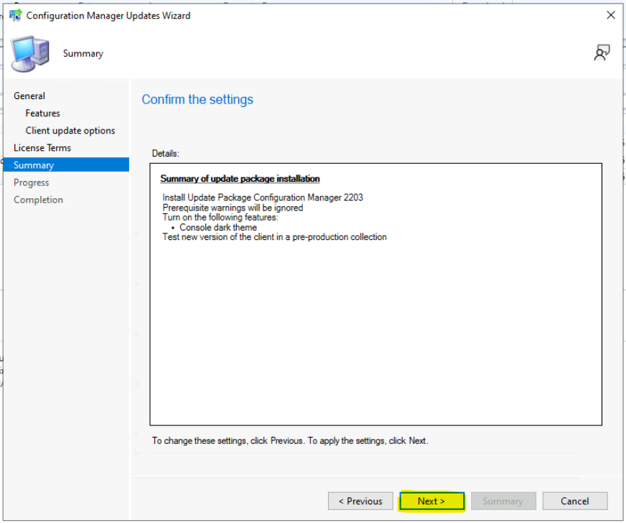Open the License Terms page
This screenshot has height=523, width=626.
[x=42, y=148]
